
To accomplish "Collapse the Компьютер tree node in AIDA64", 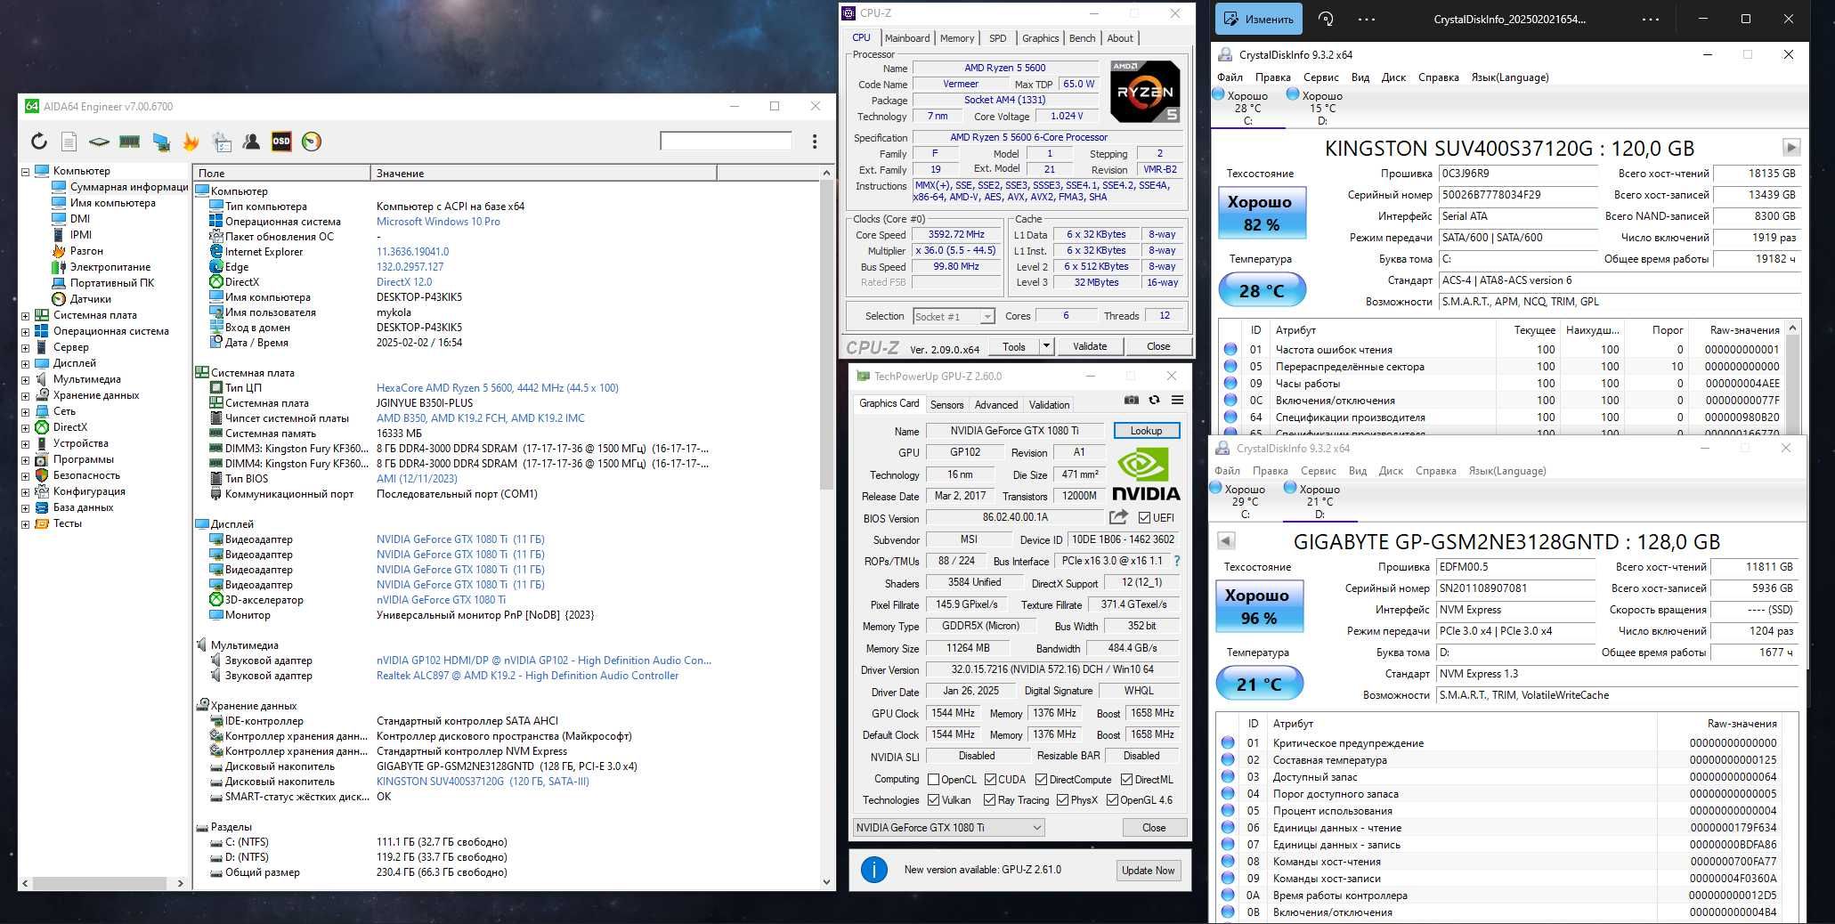I will click(x=25, y=171).
